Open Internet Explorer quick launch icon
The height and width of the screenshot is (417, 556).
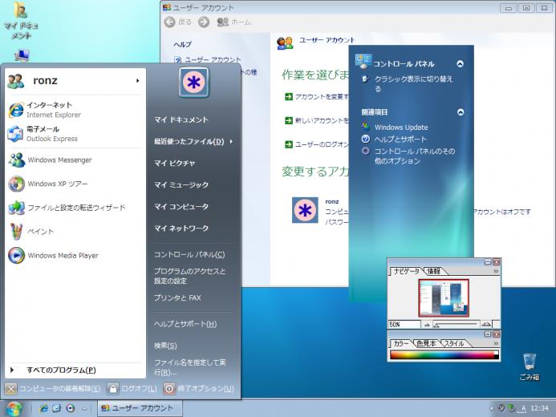tap(44, 408)
